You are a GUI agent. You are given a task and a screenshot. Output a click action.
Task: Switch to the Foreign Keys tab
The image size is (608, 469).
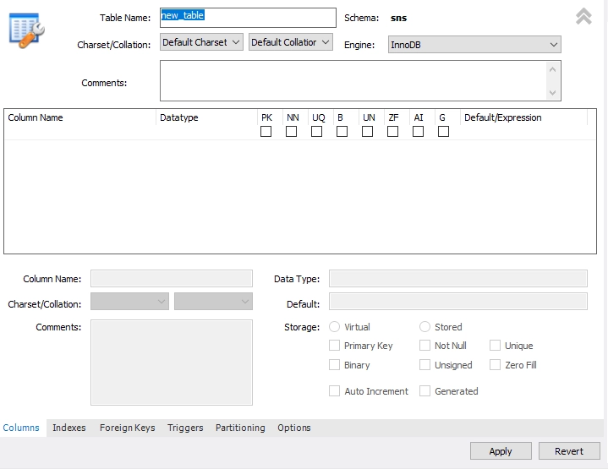(x=127, y=428)
